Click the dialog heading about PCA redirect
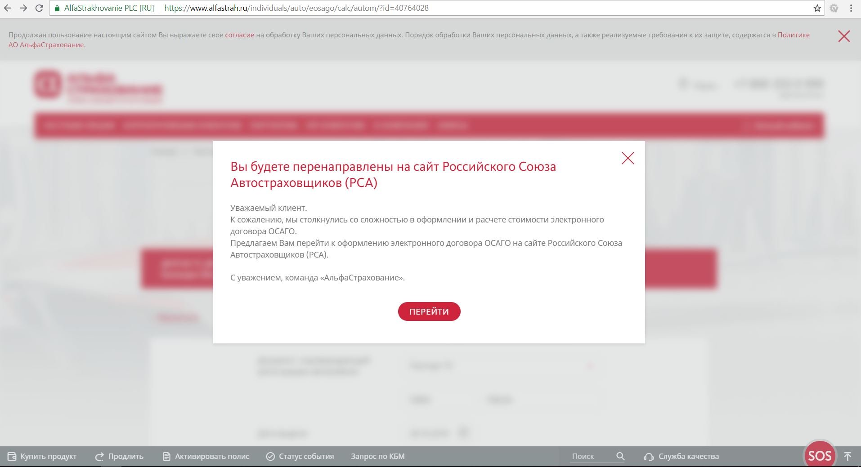 393,174
